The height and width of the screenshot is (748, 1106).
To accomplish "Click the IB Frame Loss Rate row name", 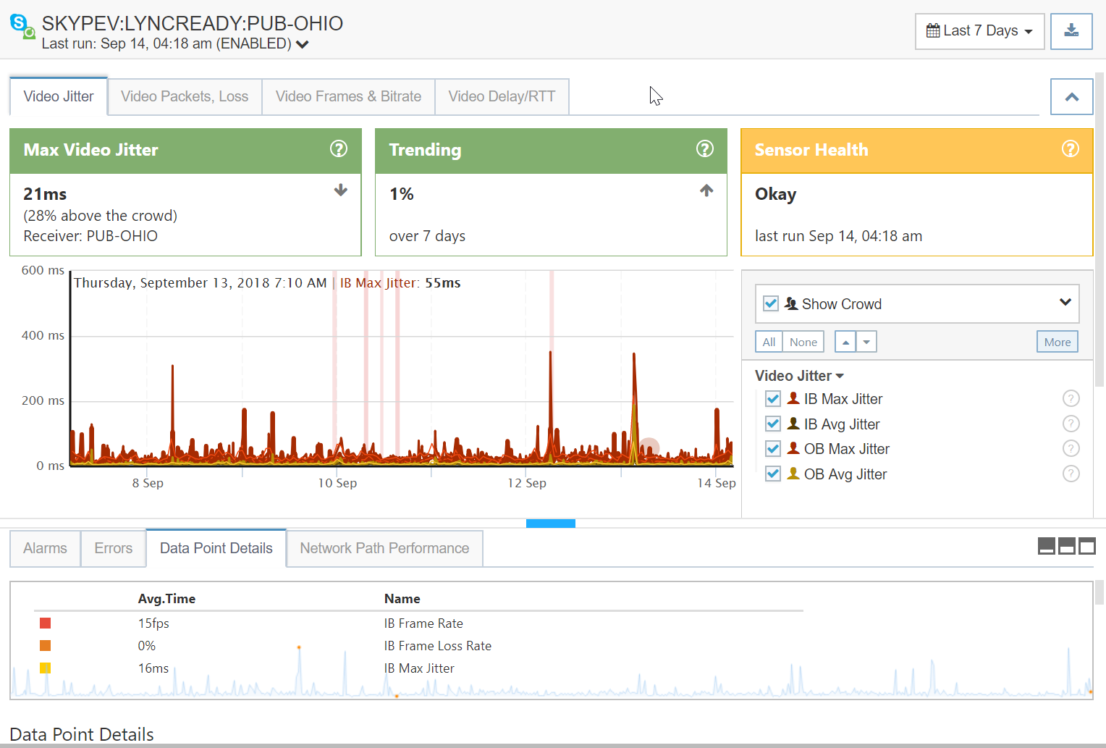I will [438, 646].
